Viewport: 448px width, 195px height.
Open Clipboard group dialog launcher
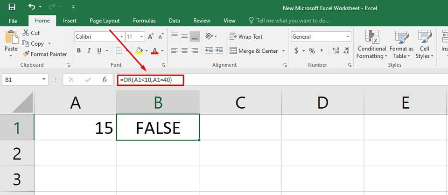[68, 65]
